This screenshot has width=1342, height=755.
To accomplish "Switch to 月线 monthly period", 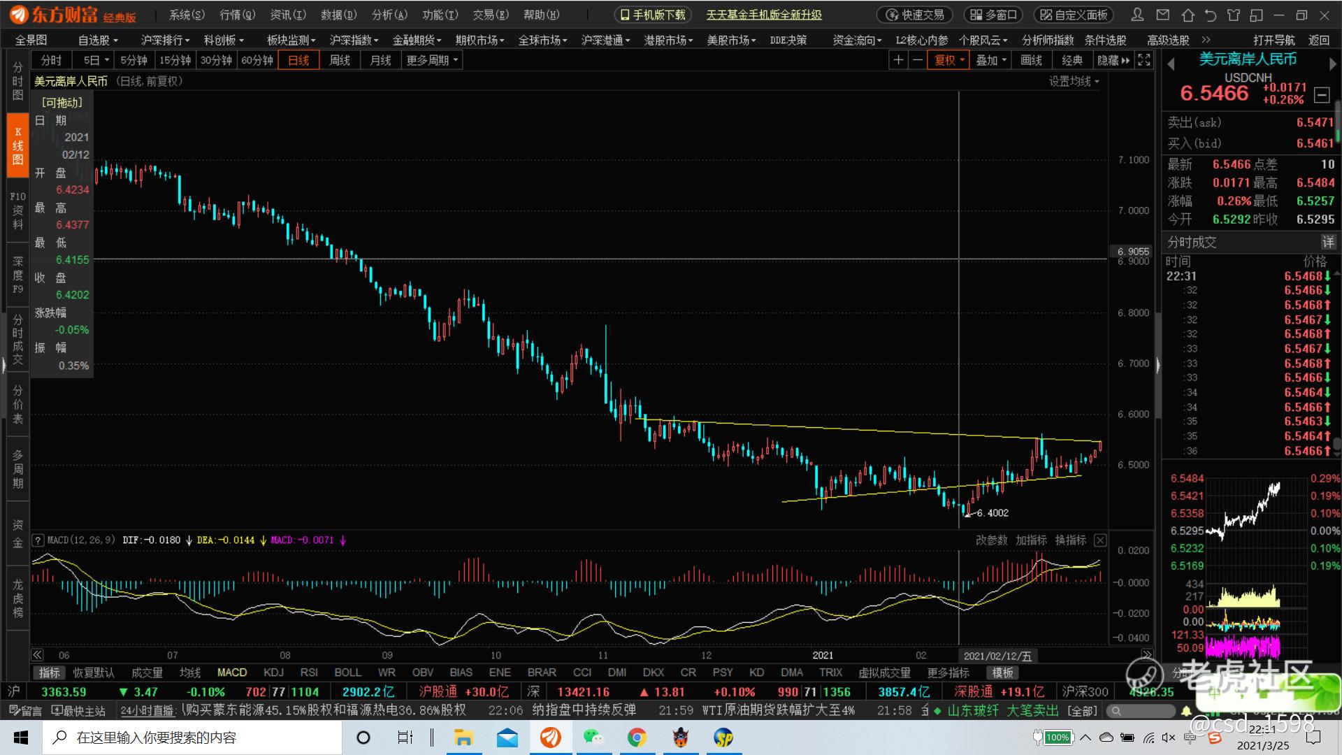I will click(381, 60).
